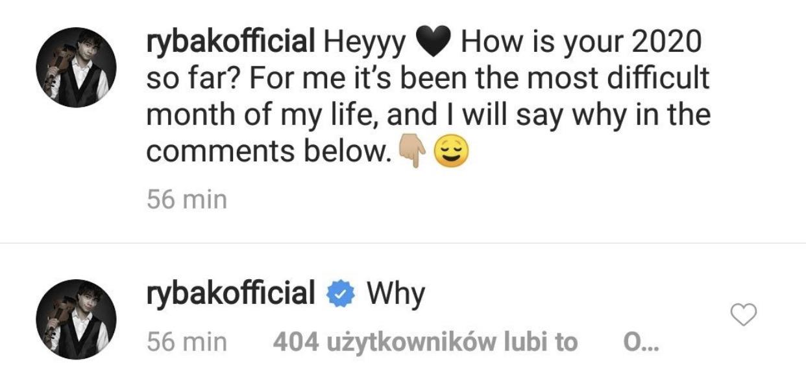The image size is (806, 388).
Task: Like the 'Why' comment with heart icon
Action: [x=744, y=315]
